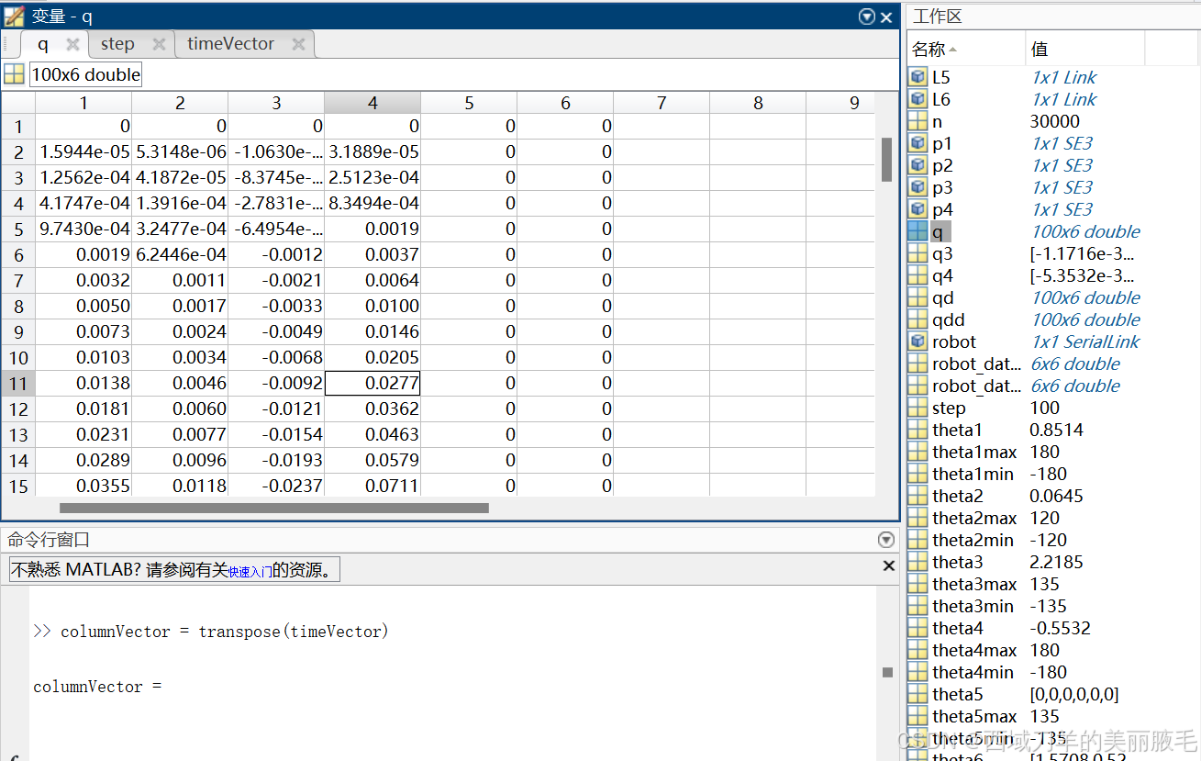Open the q variable tab
The width and height of the screenshot is (1201, 761).
(43, 44)
